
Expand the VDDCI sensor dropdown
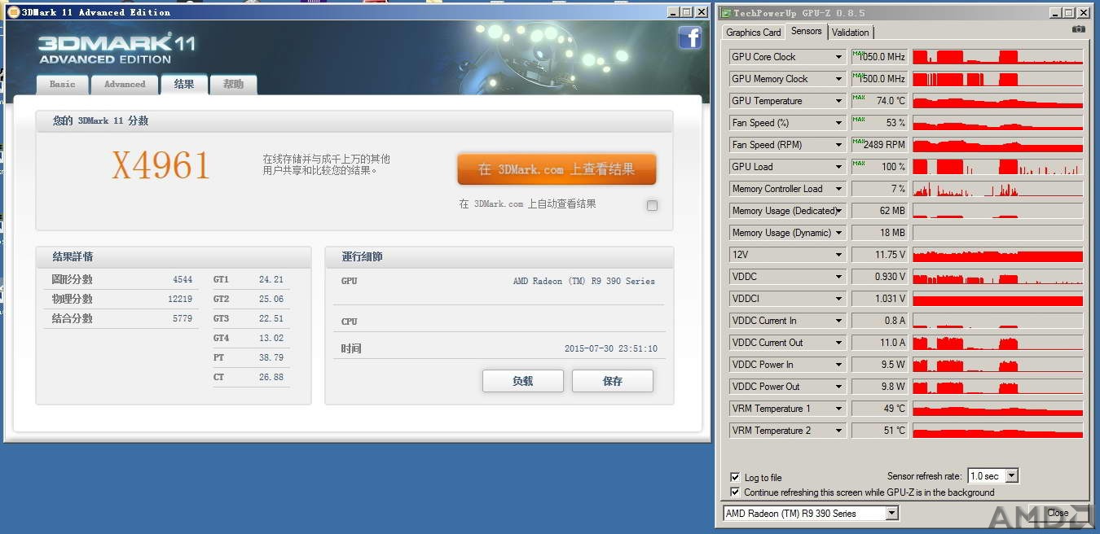click(838, 299)
